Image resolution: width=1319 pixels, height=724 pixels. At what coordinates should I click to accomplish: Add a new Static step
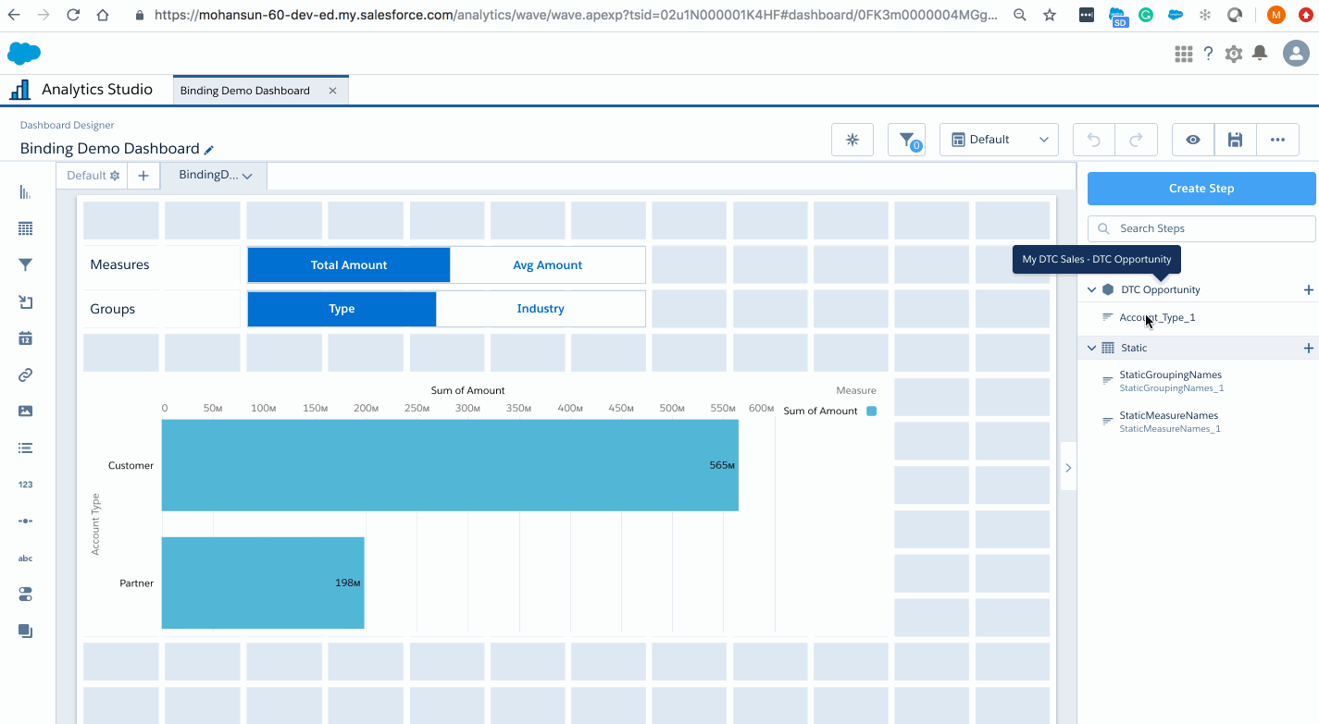[x=1309, y=348]
